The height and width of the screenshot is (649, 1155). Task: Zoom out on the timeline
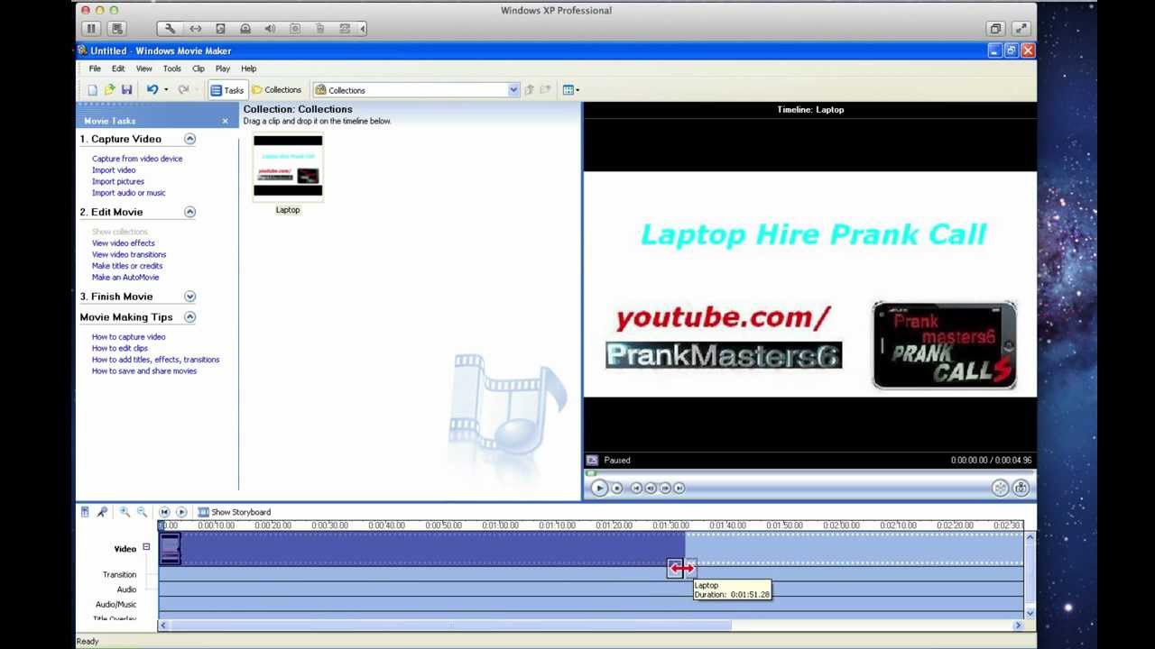point(142,512)
